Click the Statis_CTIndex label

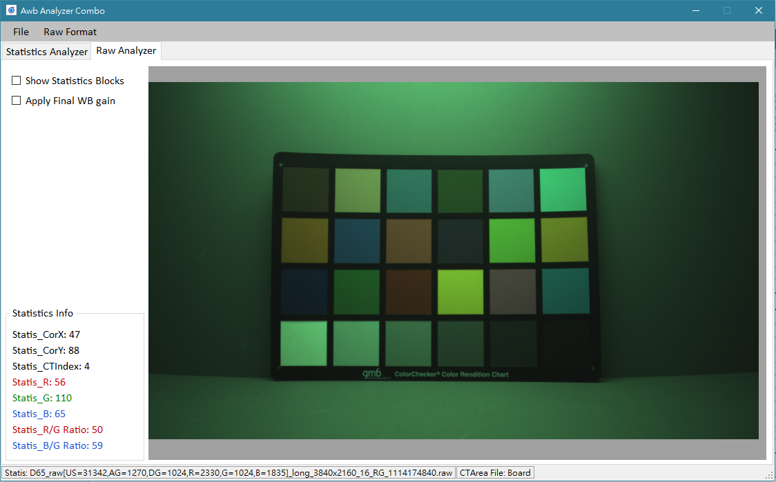pyautogui.click(x=51, y=366)
